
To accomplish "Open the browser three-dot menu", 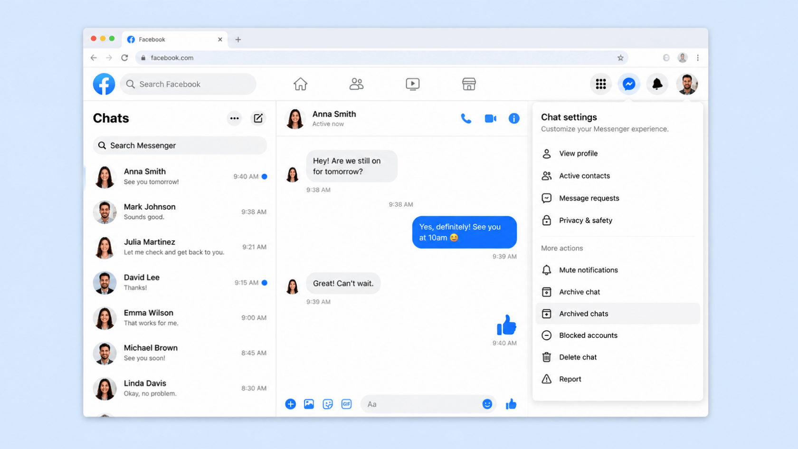I will click(x=698, y=58).
